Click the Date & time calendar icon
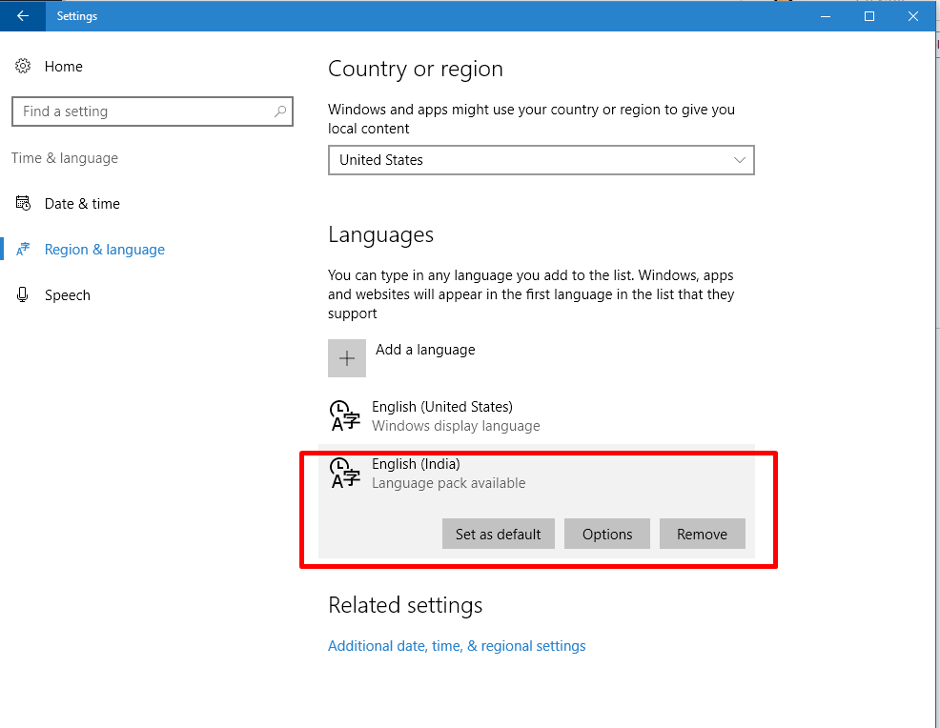The image size is (940, 728). 23,203
